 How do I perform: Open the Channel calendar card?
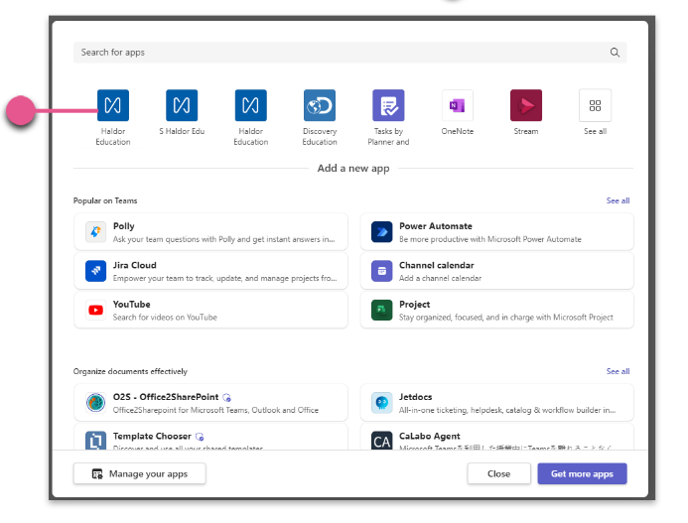coord(497,271)
